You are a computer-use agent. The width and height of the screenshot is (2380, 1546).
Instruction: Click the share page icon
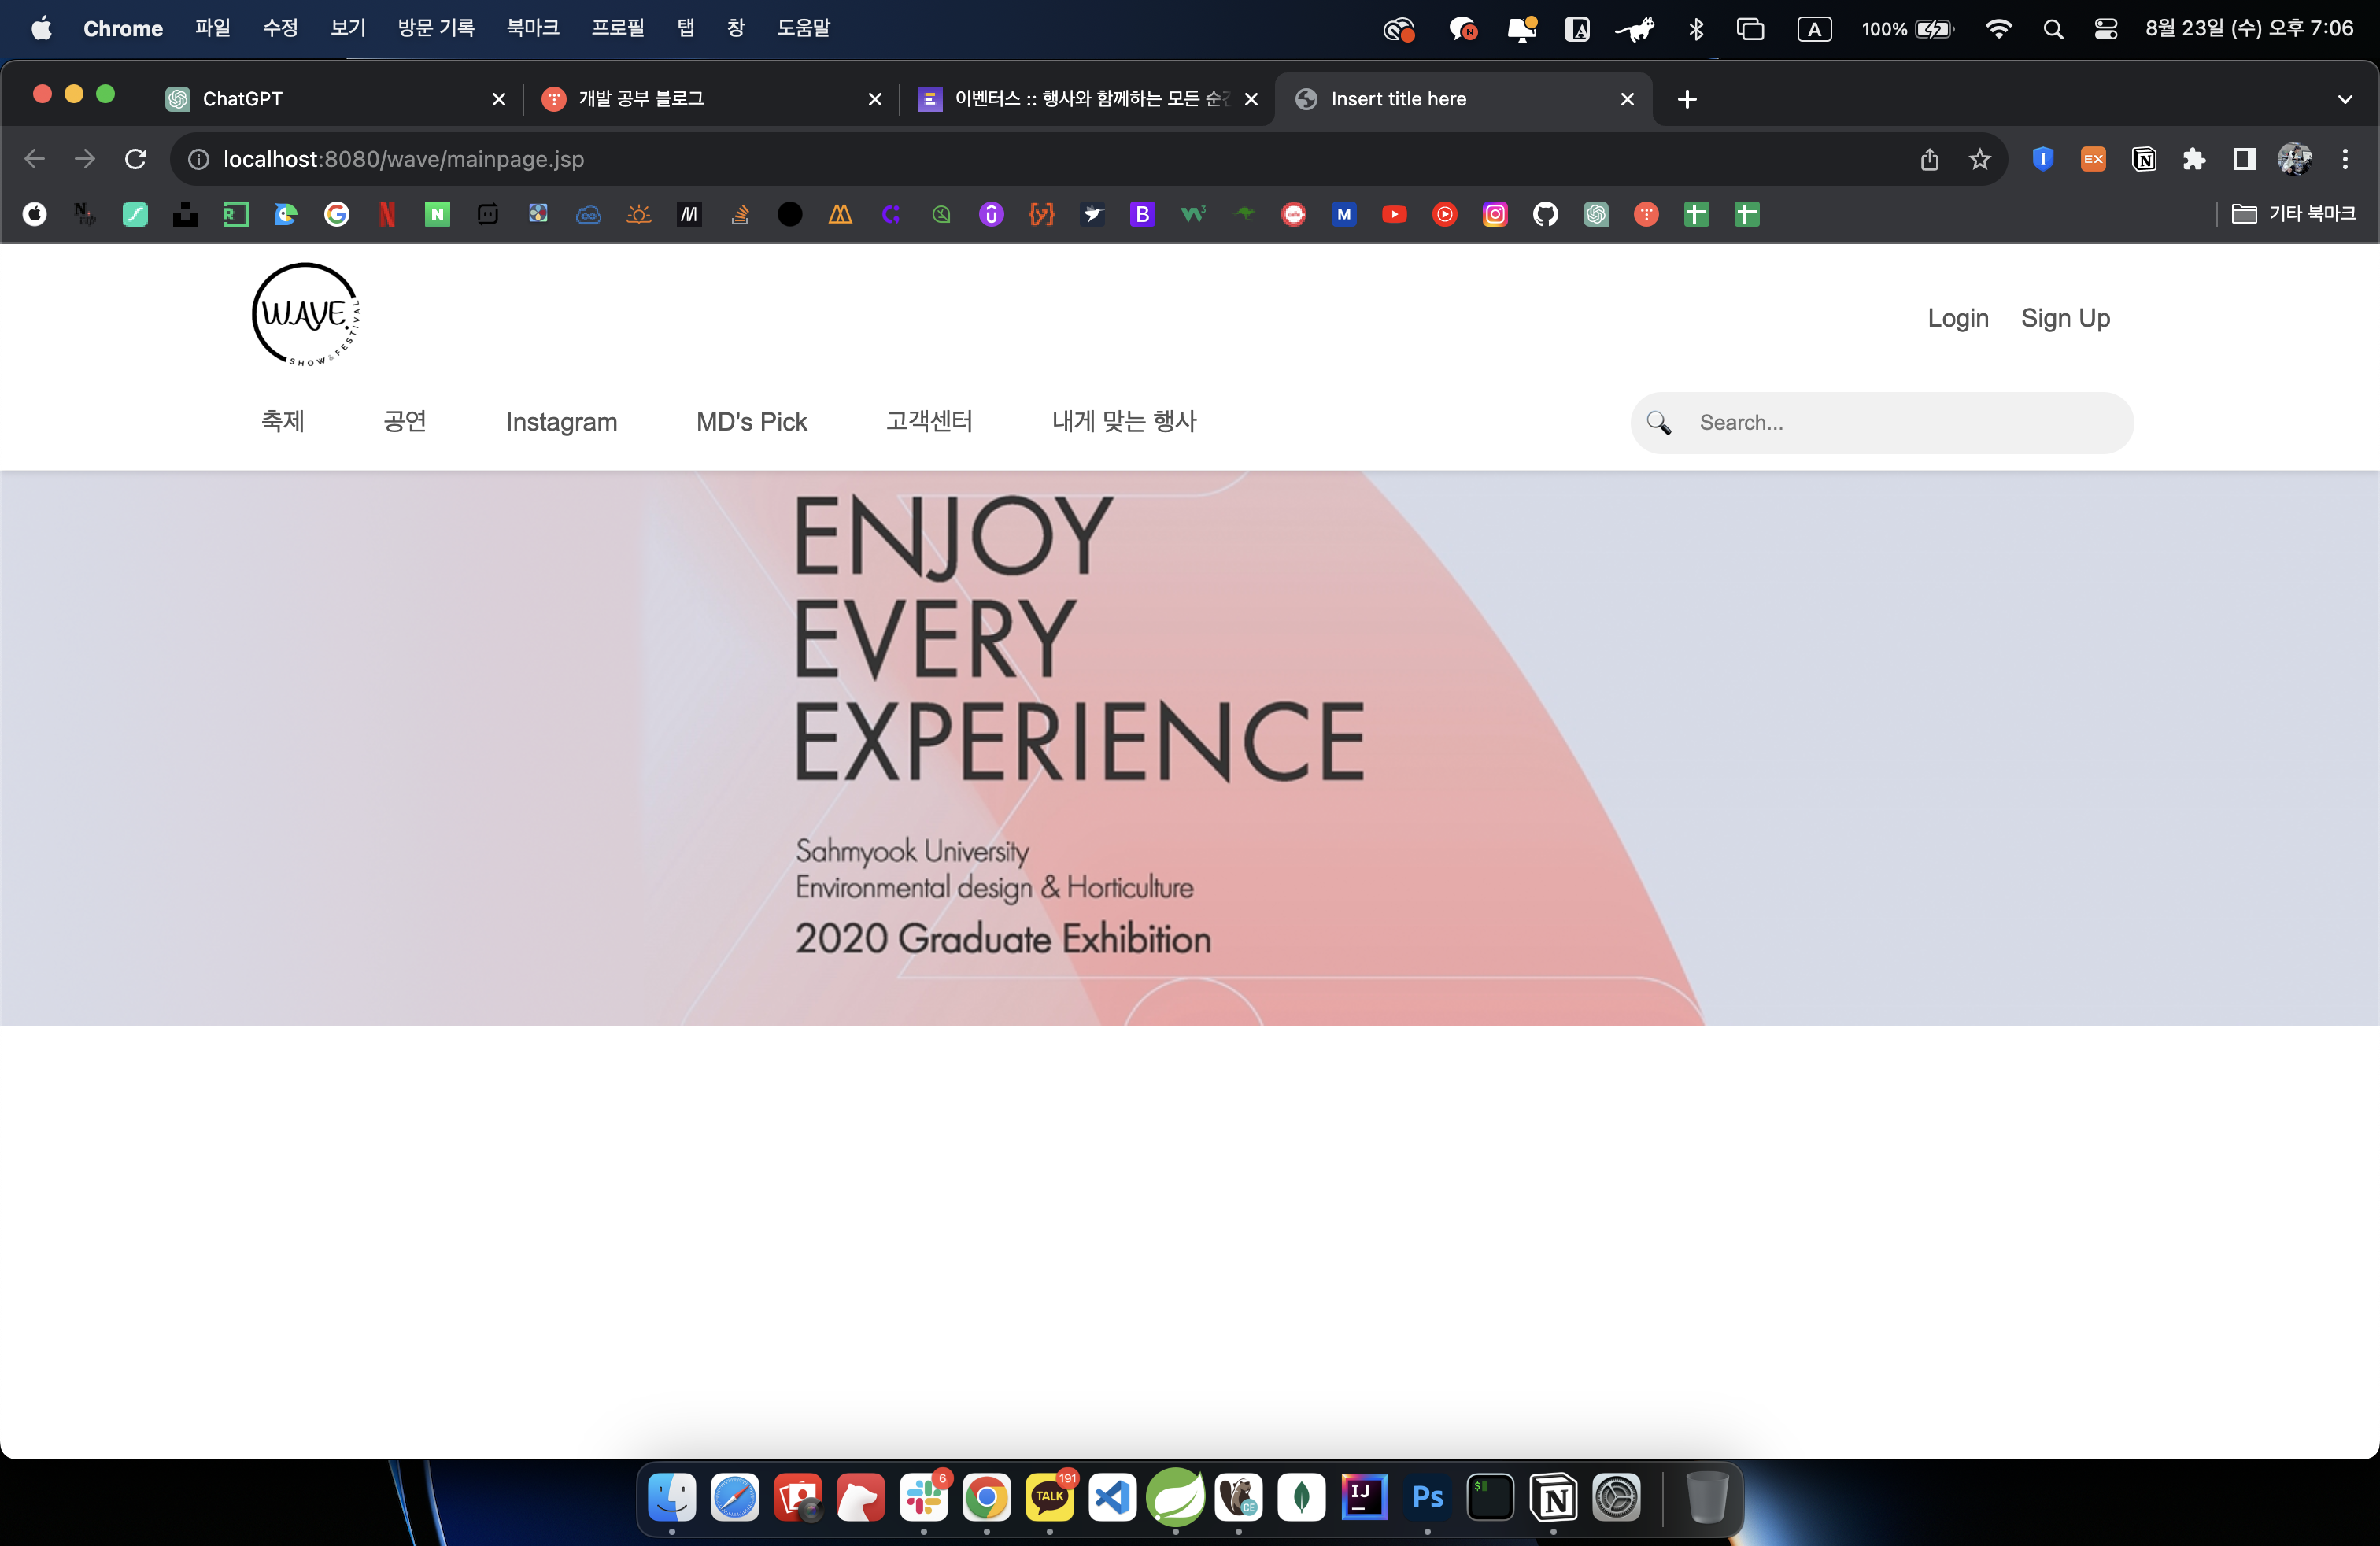tap(1929, 159)
